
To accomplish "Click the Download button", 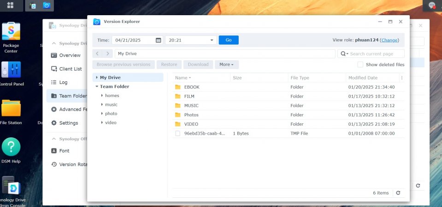I will pyautogui.click(x=198, y=64).
